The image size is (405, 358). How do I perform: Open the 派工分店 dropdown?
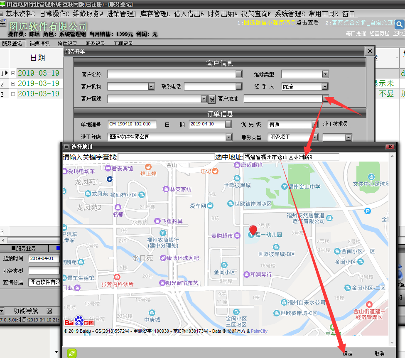pos(229,137)
